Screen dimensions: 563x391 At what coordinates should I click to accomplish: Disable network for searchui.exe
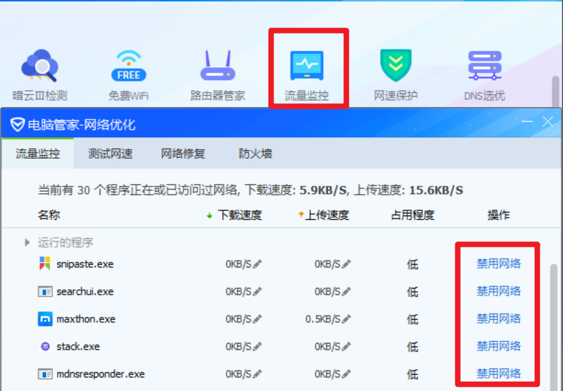pos(498,291)
